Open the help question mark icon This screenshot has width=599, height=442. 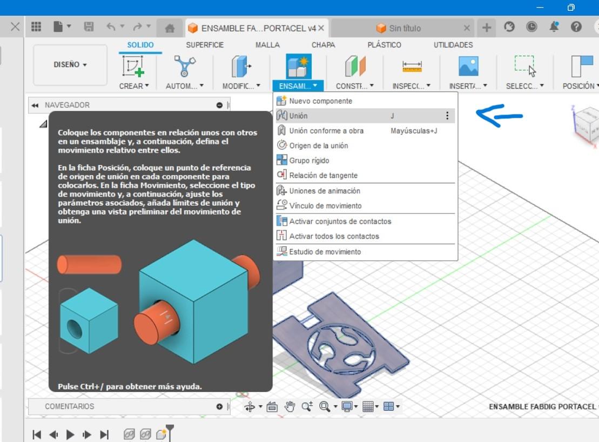coord(576,26)
